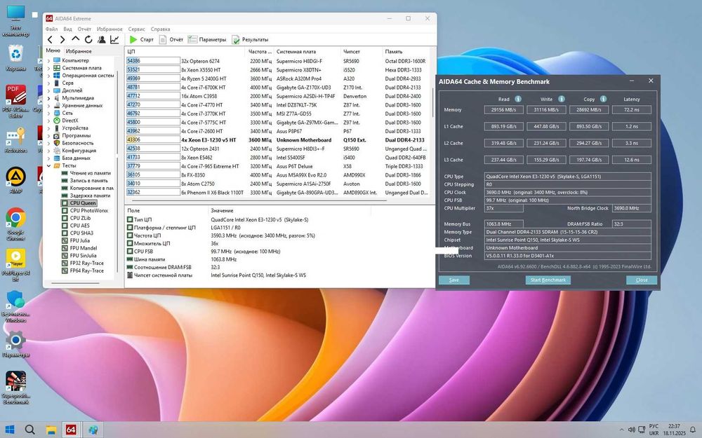Open Google Chrome desktop icon
702x438 pixels.
pyautogui.click(x=15, y=224)
